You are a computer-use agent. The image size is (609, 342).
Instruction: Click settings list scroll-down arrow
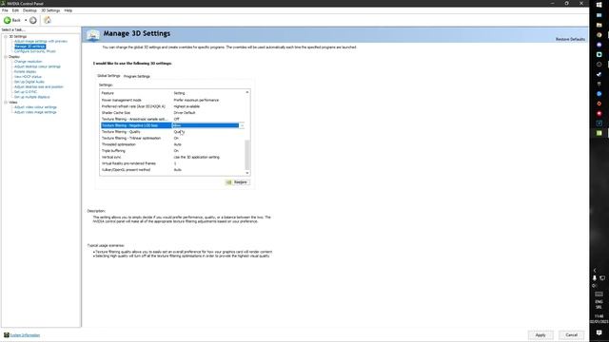247,173
